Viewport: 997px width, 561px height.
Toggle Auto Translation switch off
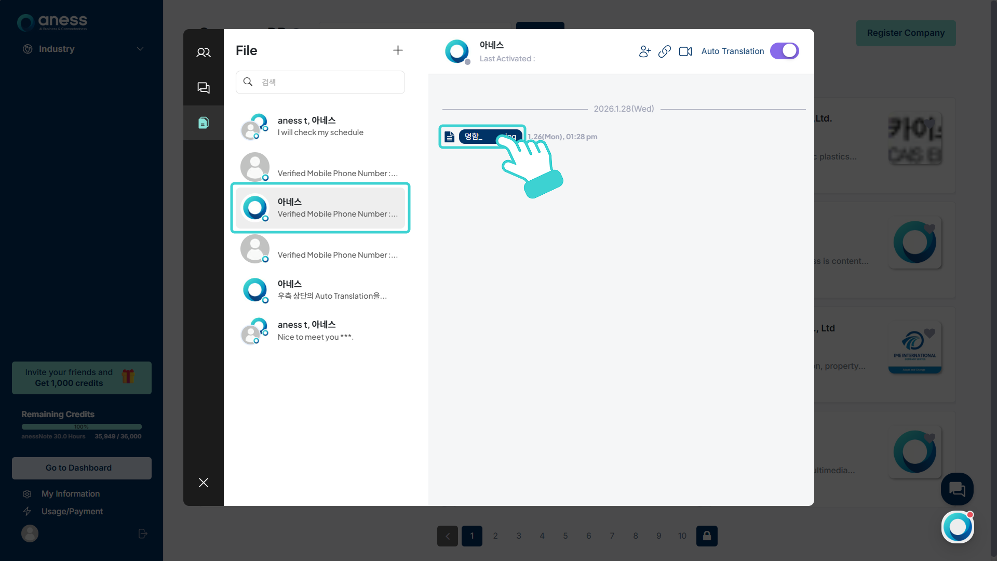pos(784,51)
